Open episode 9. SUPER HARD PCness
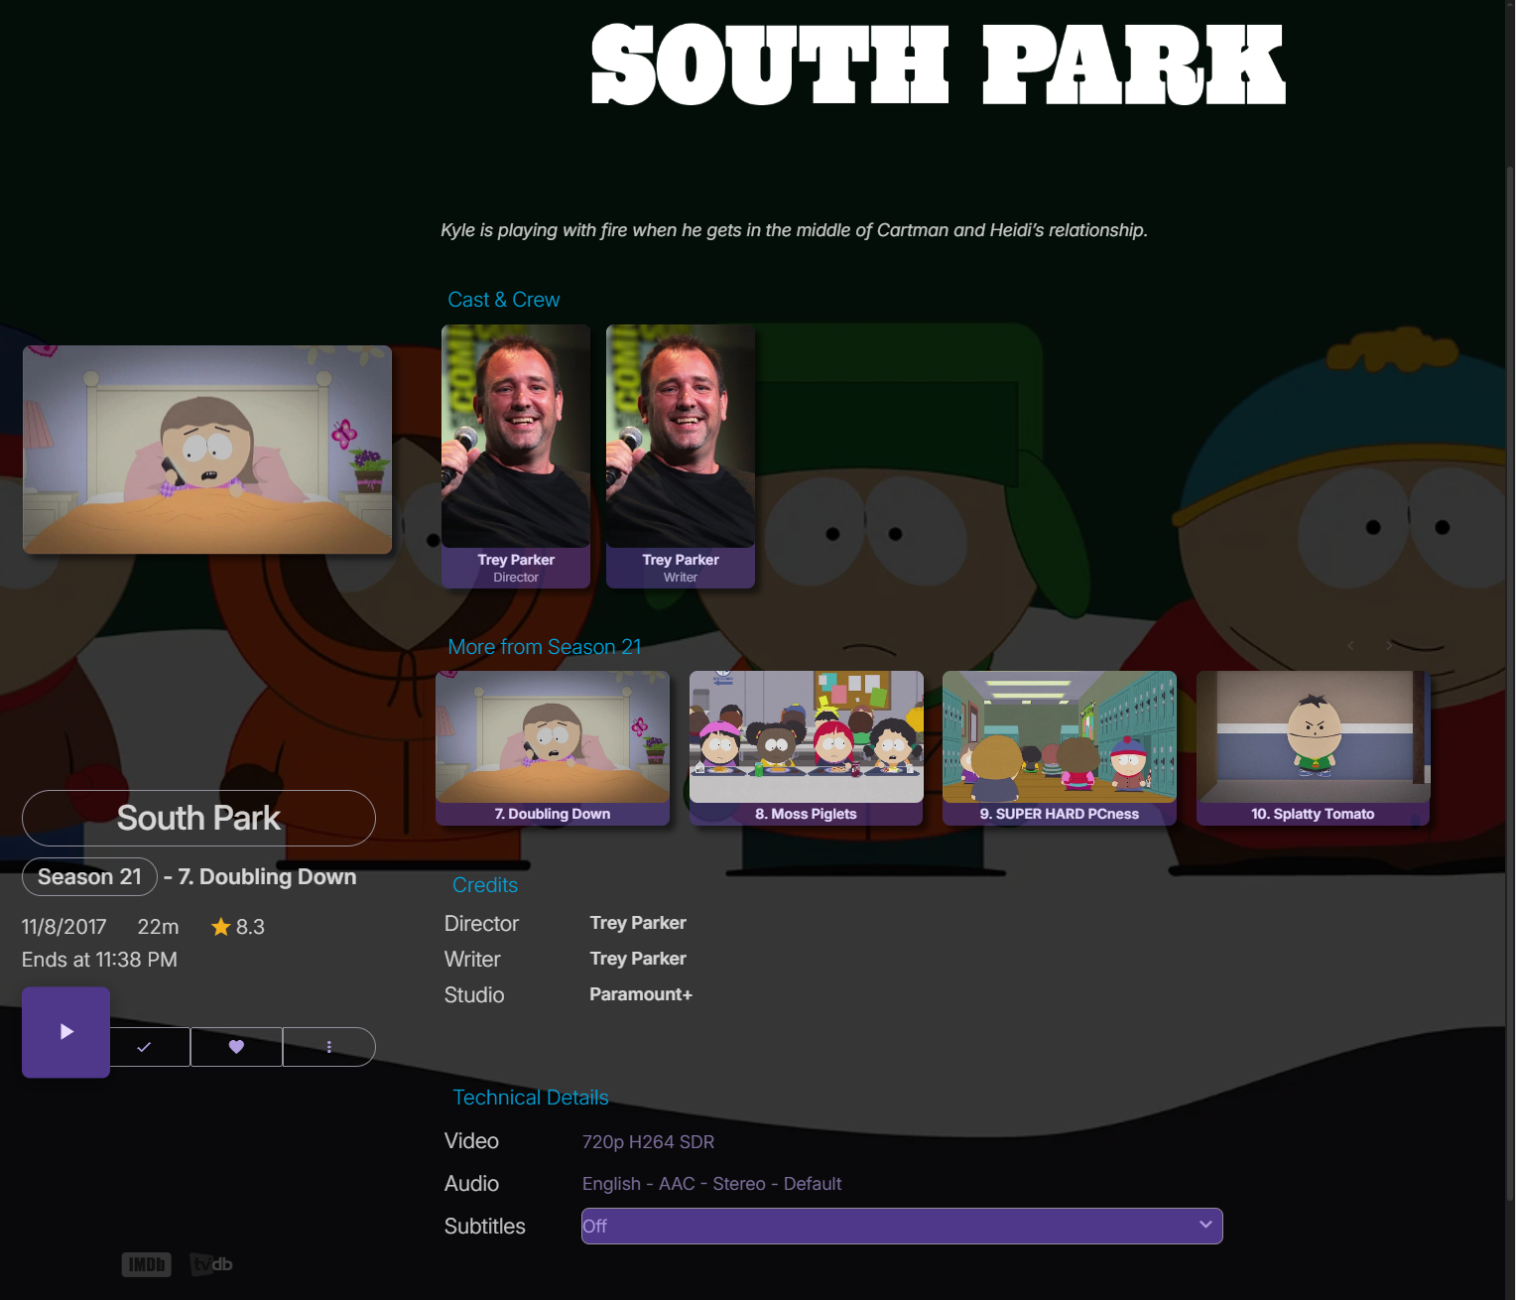 pos(1060,748)
